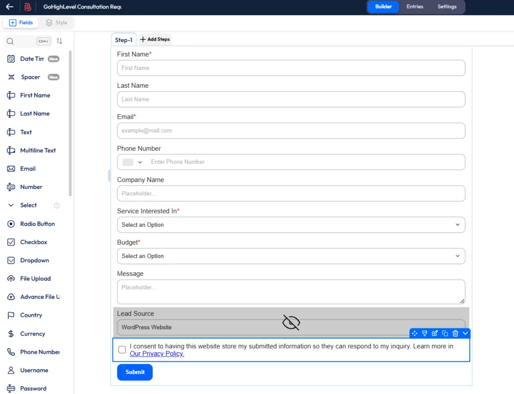Click the form title GoHighLevel Consultation Request
Screen dimensions: 514x394
82,7
